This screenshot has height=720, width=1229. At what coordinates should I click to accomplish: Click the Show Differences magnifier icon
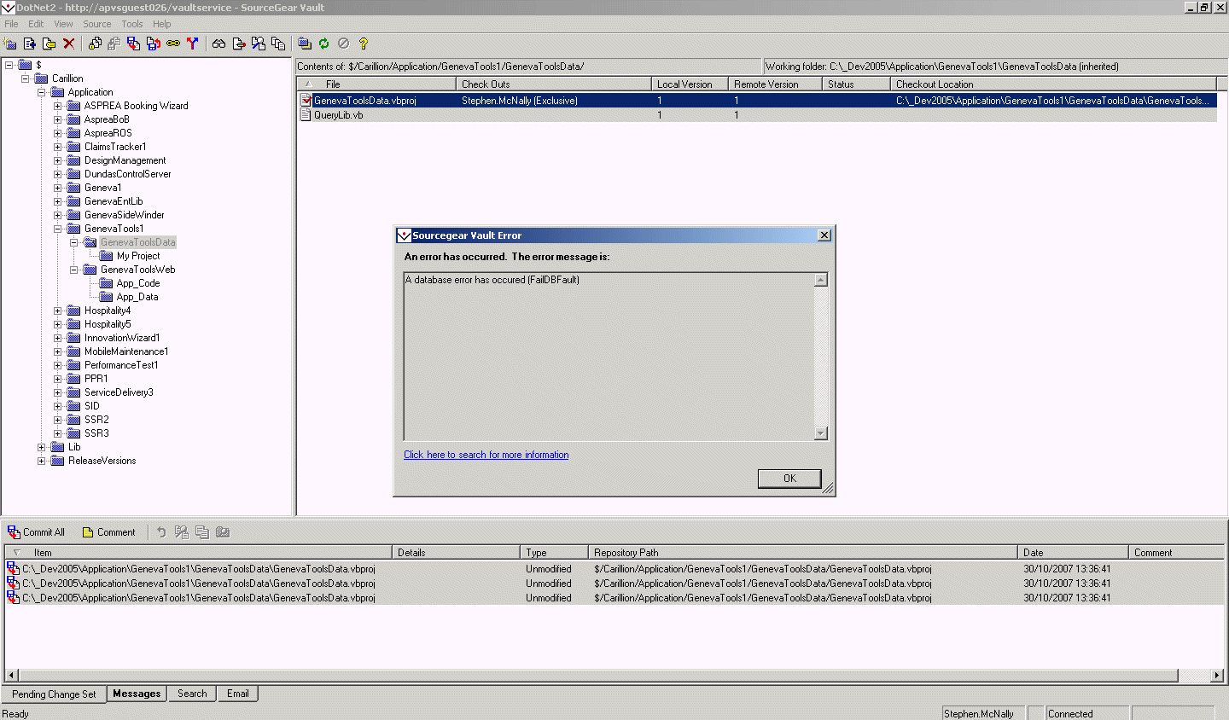tap(259, 44)
